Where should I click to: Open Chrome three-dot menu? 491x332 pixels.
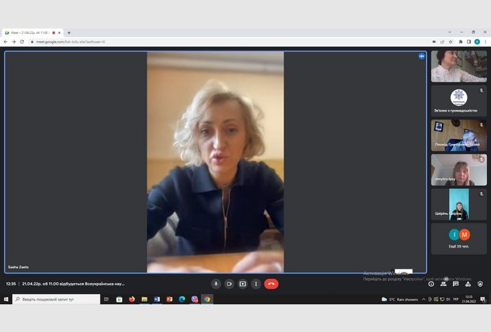click(485, 42)
